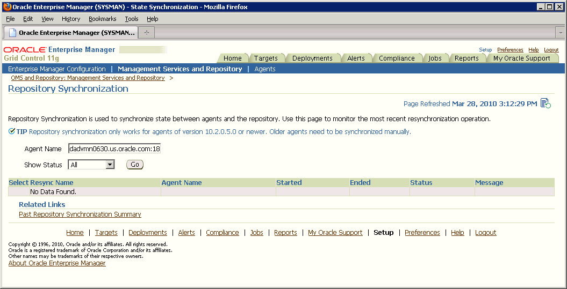Click the footer Preferences link
This screenshot has width=567, height=289.
coord(422,233)
